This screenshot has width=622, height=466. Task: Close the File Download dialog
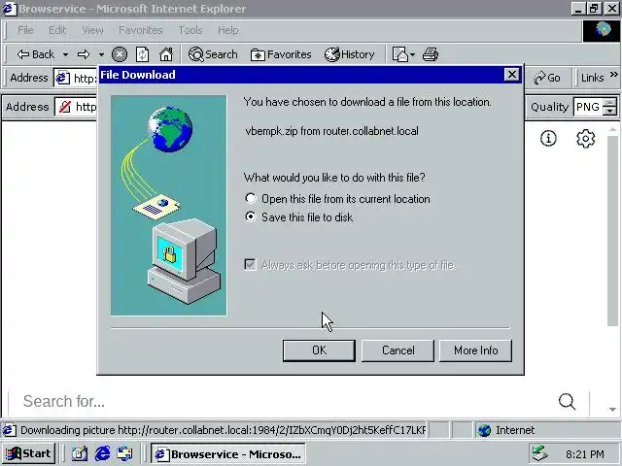(512, 75)
